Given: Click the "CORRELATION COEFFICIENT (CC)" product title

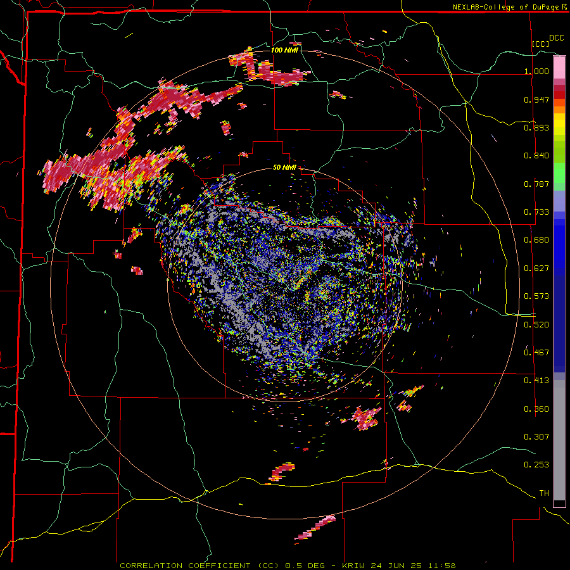Looking at the screenshot, I should [199, 566].
